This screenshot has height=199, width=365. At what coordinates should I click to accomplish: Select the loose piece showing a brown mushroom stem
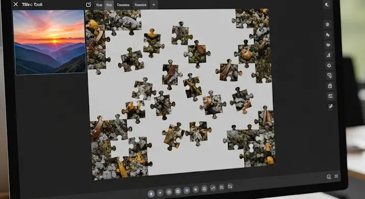click(171, 74)
